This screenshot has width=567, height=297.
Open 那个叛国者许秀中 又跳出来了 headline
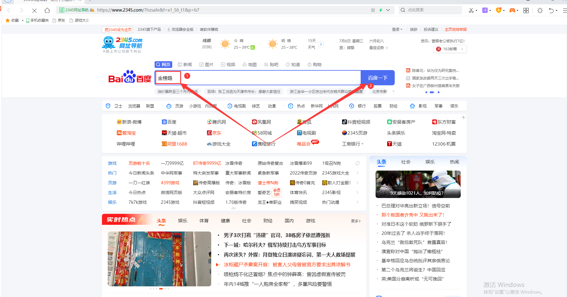pos(413,215)
